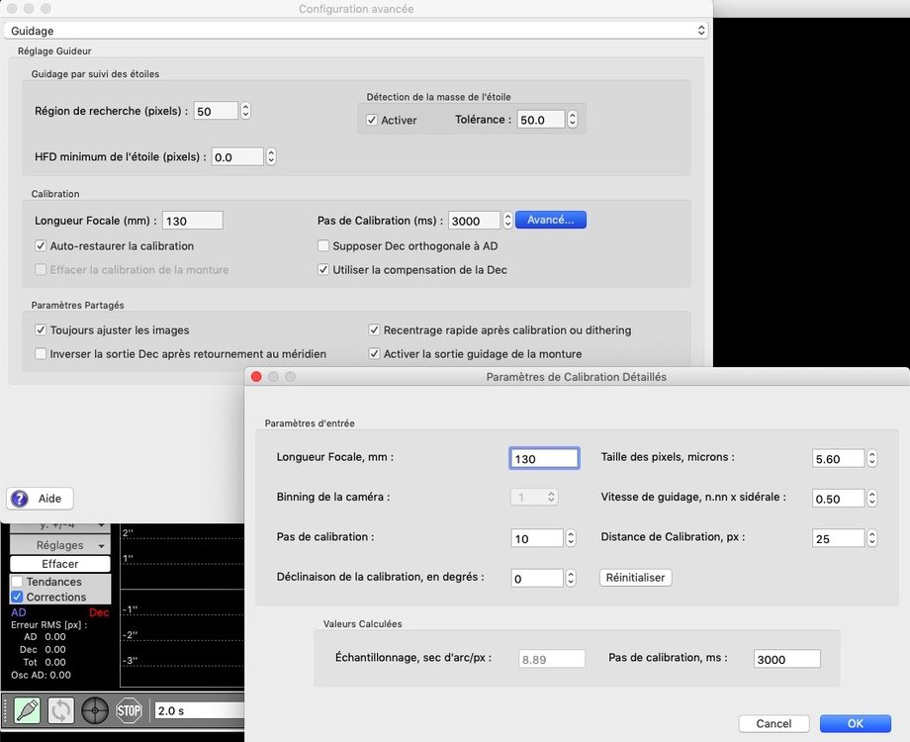
Task: Adjust HFD minimum de l'étoile stepper
Action: pos(271,156)
